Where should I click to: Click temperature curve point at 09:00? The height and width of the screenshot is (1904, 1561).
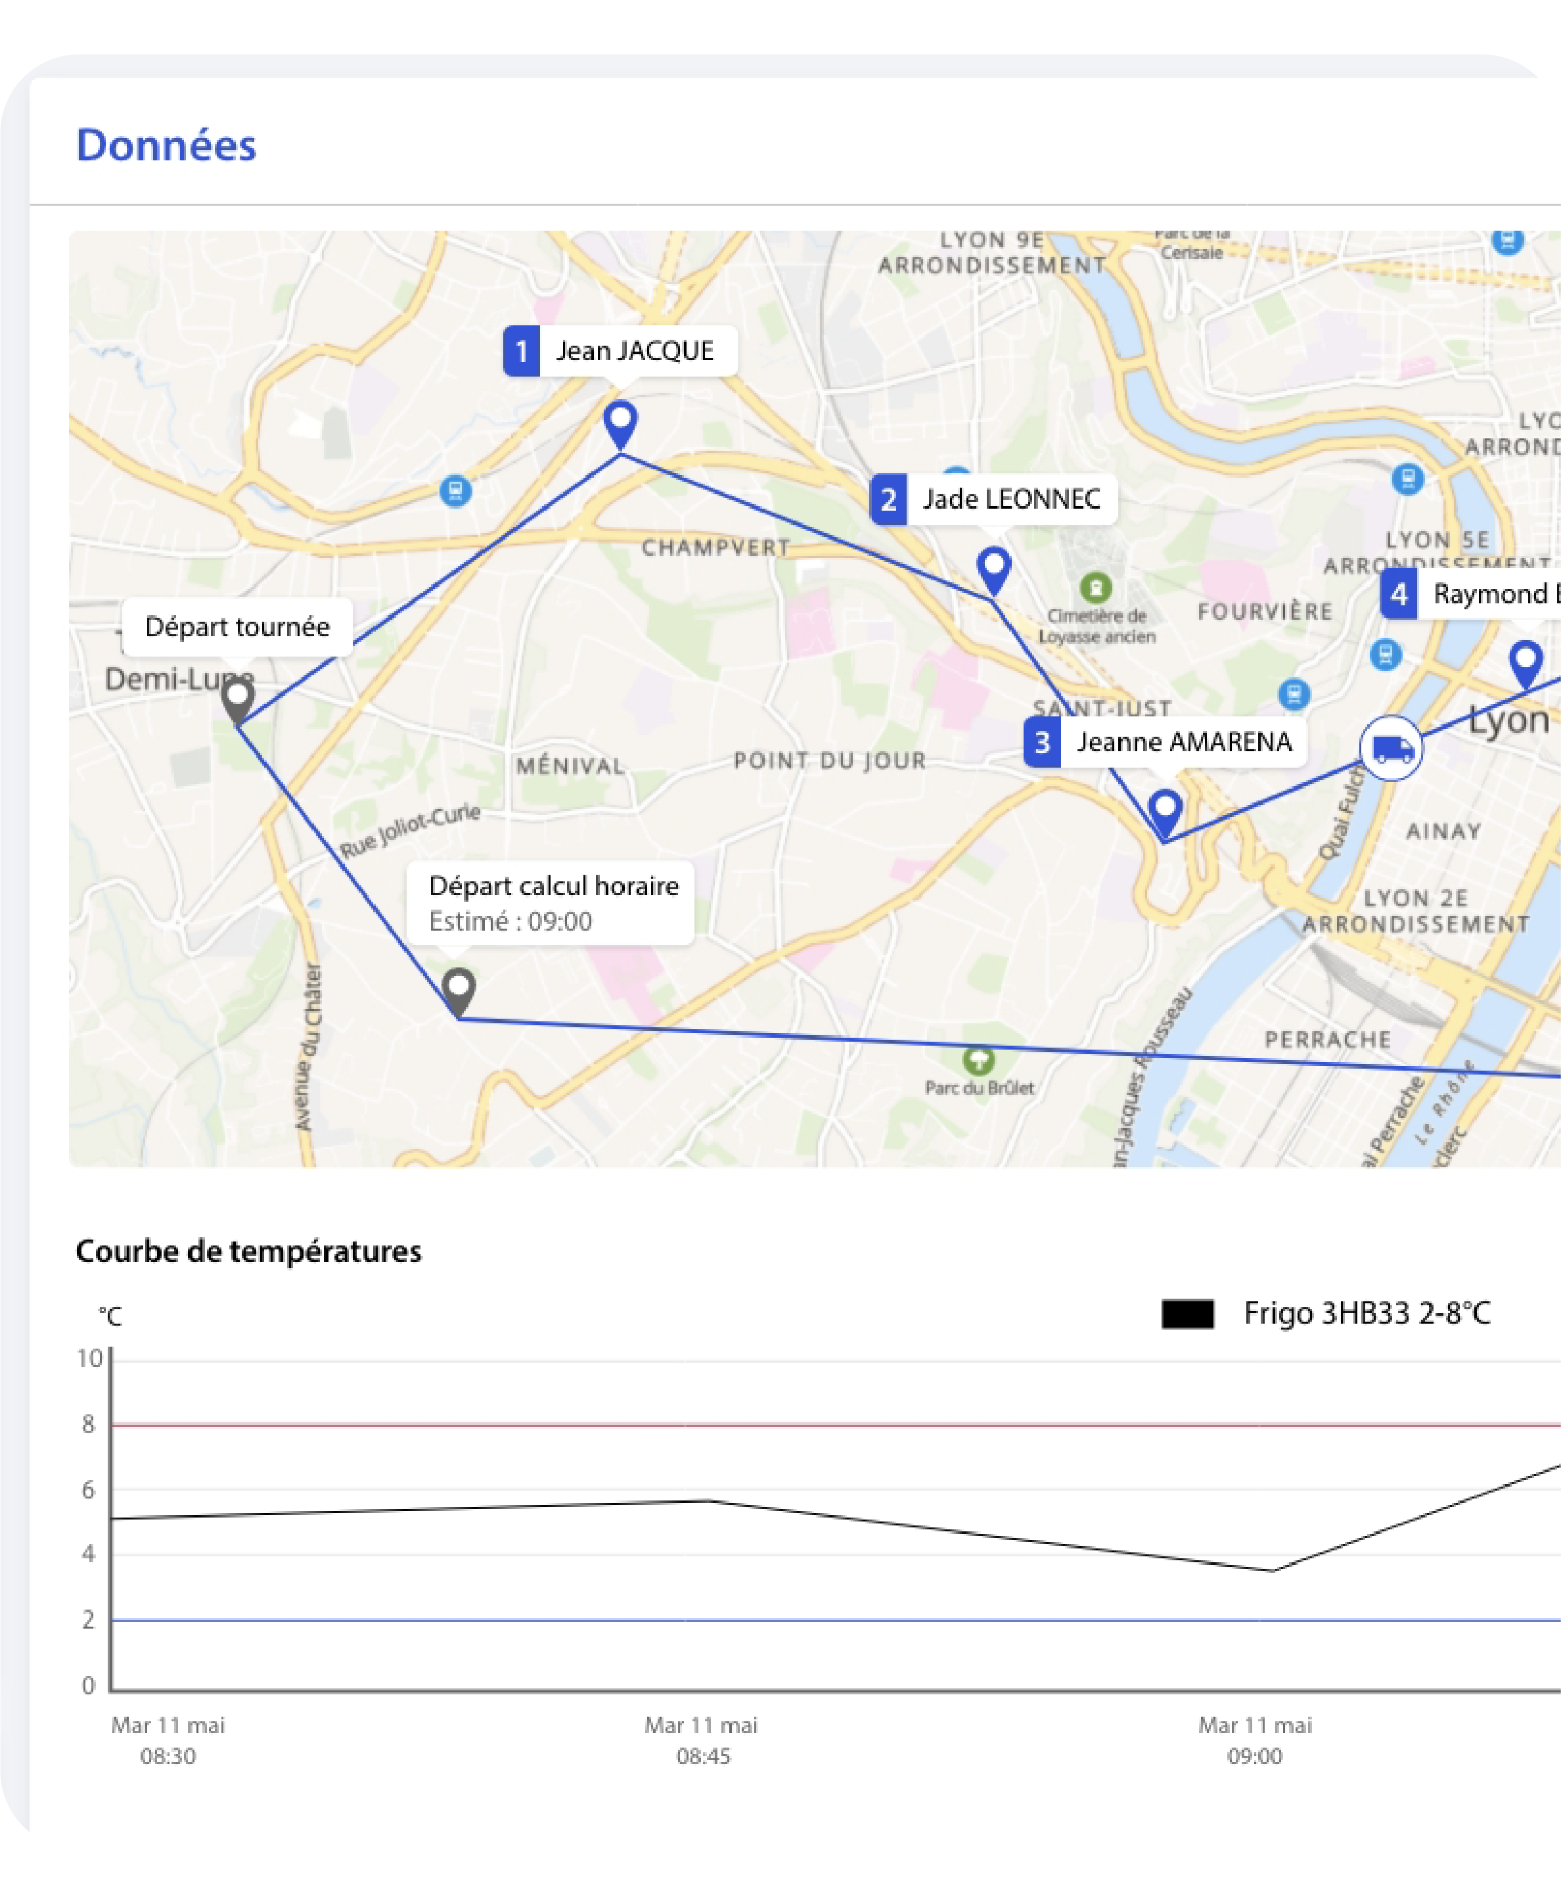coord(1274,1570)
